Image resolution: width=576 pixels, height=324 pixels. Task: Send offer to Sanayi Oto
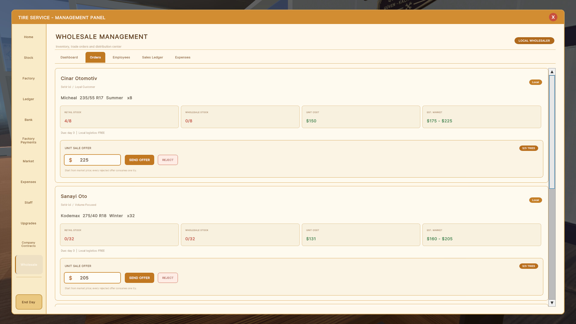pyautogui.click(x=139, y=278)
